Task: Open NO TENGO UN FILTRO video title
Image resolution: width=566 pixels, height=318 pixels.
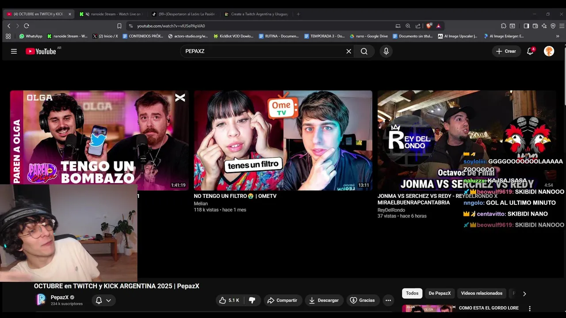Action: [235, 196]
